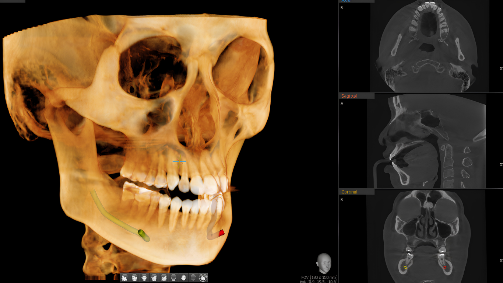Select the first left-rear oblique head view icon

pos(124,277)
